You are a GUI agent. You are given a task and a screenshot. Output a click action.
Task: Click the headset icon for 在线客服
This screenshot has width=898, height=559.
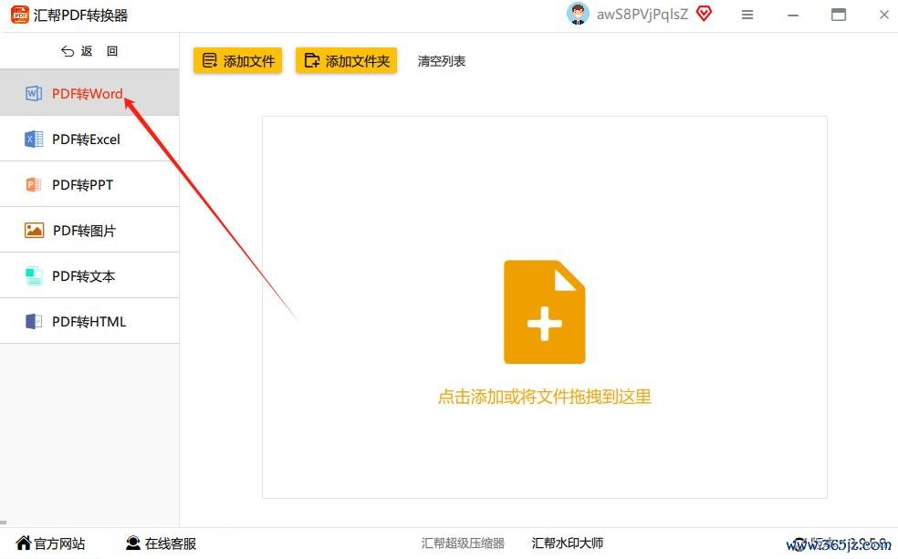click(133, 543)
